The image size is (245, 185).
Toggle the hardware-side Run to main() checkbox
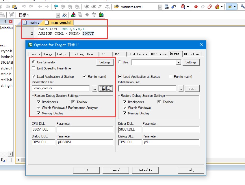tap(170, 76)
